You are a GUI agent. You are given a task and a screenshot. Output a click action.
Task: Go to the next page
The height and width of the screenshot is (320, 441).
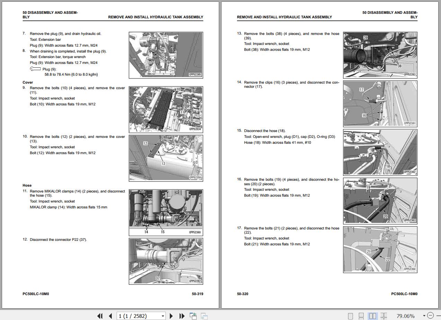[x=171, y=316]
